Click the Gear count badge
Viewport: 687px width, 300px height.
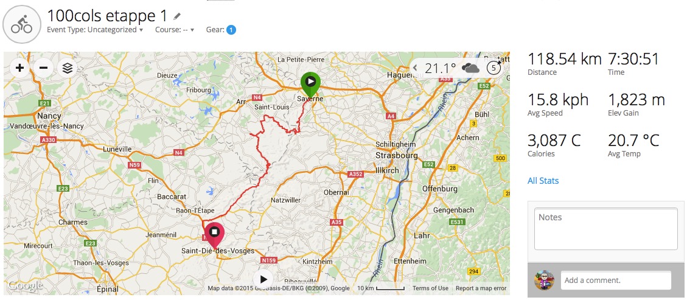coord(231,30)
